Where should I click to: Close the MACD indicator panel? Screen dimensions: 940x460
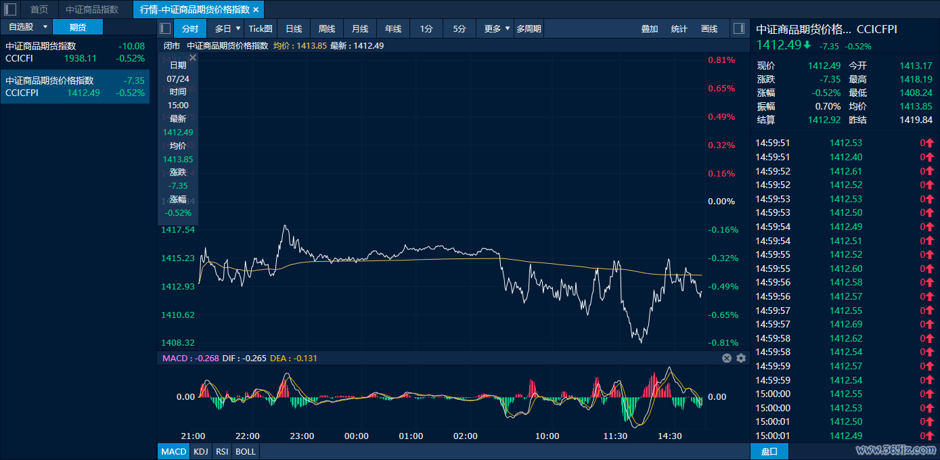(727, 358)
